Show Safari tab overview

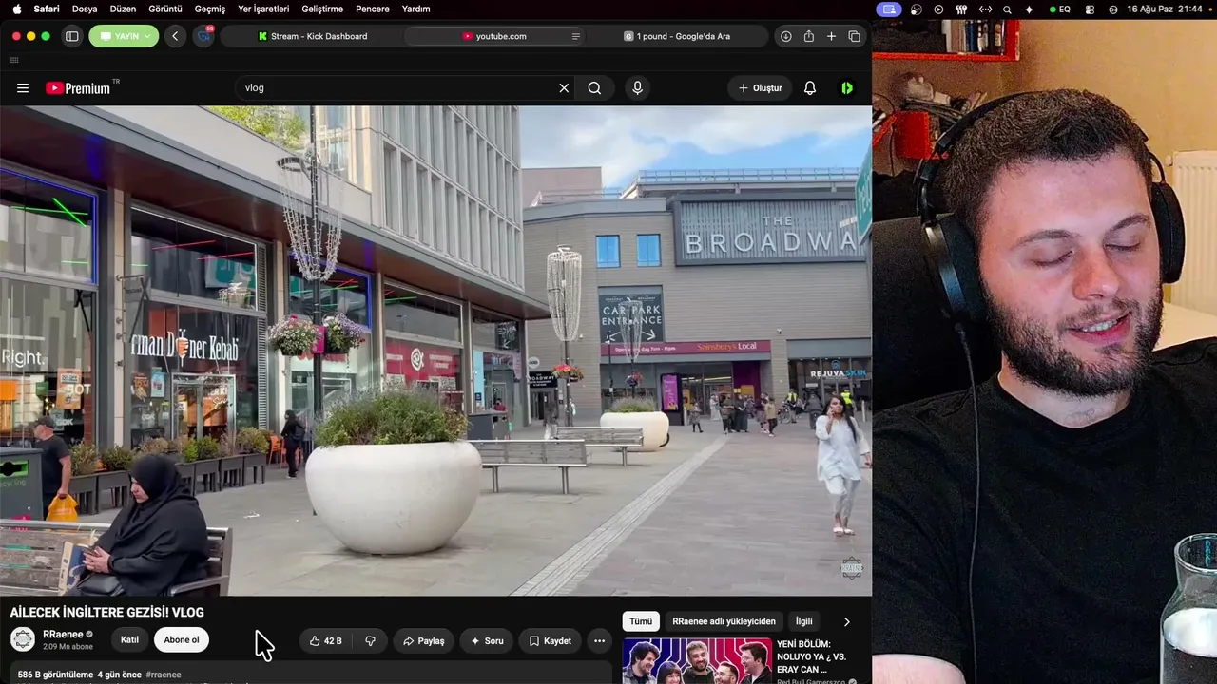click(854, 36)
